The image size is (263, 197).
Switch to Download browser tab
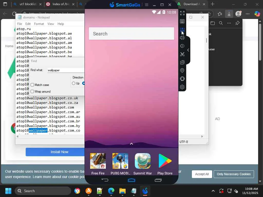point(191,4)
